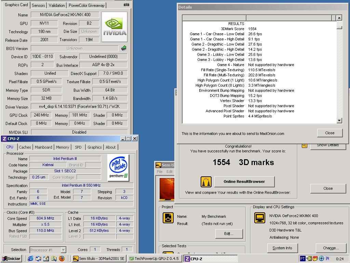The image size is (350, 263).
Task: Click the Change... display settings button
Action: (x=331, y=248)
